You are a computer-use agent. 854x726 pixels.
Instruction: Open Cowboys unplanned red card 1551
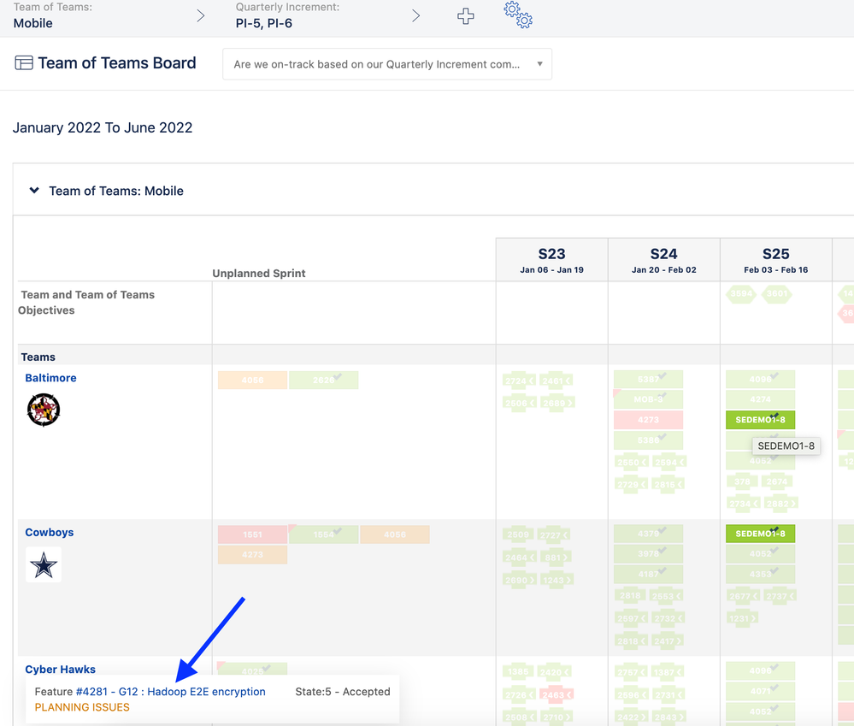pos(253,534)
